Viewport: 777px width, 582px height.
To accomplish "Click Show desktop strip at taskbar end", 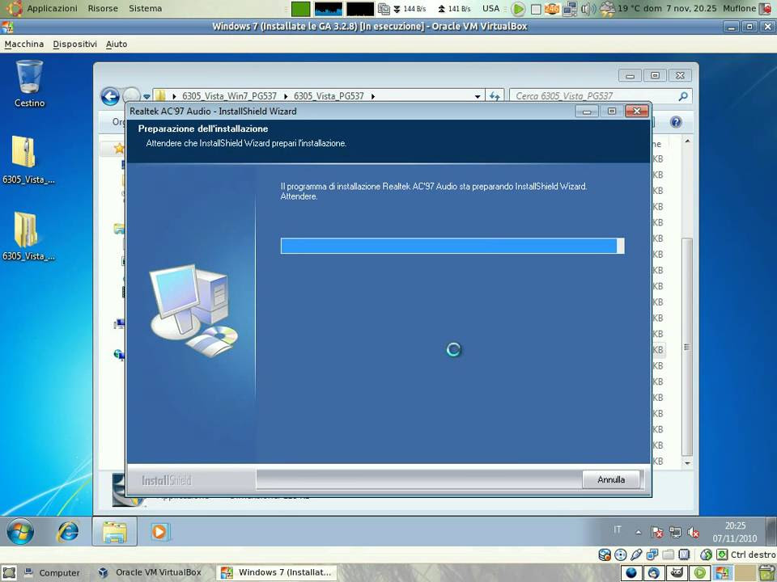I will point(772,532).
